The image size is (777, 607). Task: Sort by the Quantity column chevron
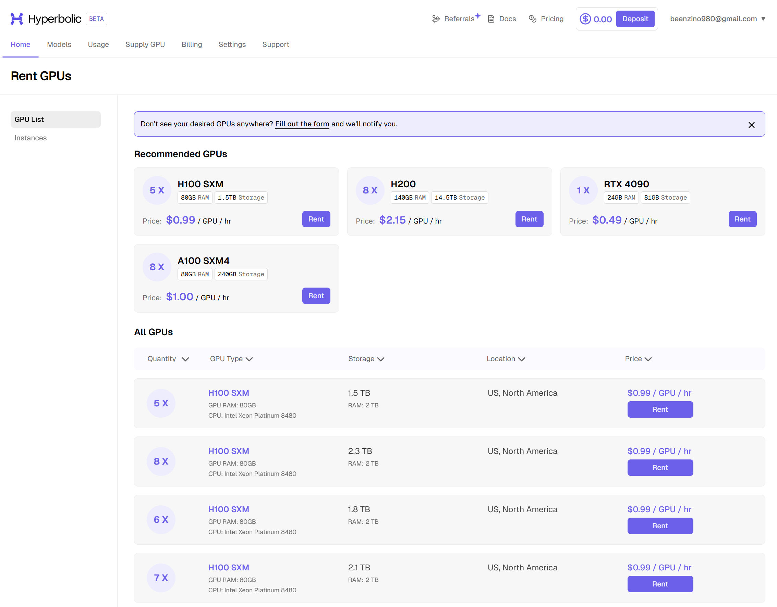coord(185,359)
